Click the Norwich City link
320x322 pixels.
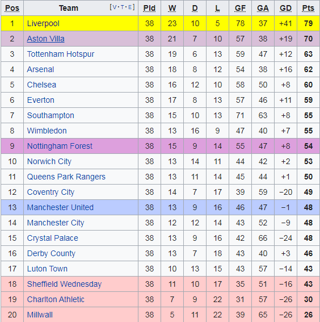(49, 161)
